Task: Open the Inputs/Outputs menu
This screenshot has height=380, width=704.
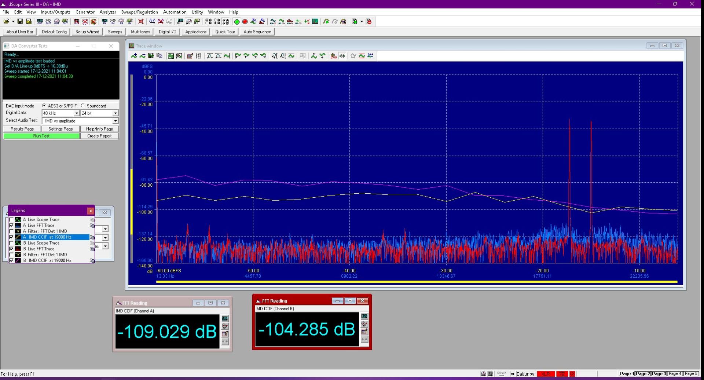Action: tap(55, 12)
